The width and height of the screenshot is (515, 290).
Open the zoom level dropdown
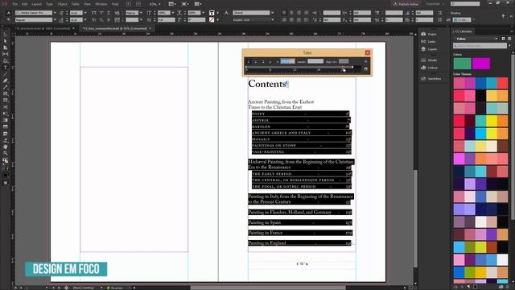[159, 4]
